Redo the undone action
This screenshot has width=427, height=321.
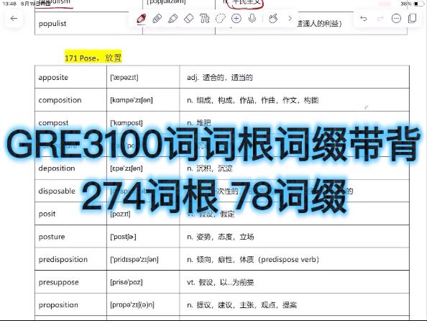380,19
